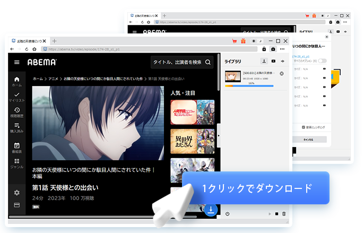Open a new browser tab
The height and width of the screenshot is (233, 364).
coord(54,41)
